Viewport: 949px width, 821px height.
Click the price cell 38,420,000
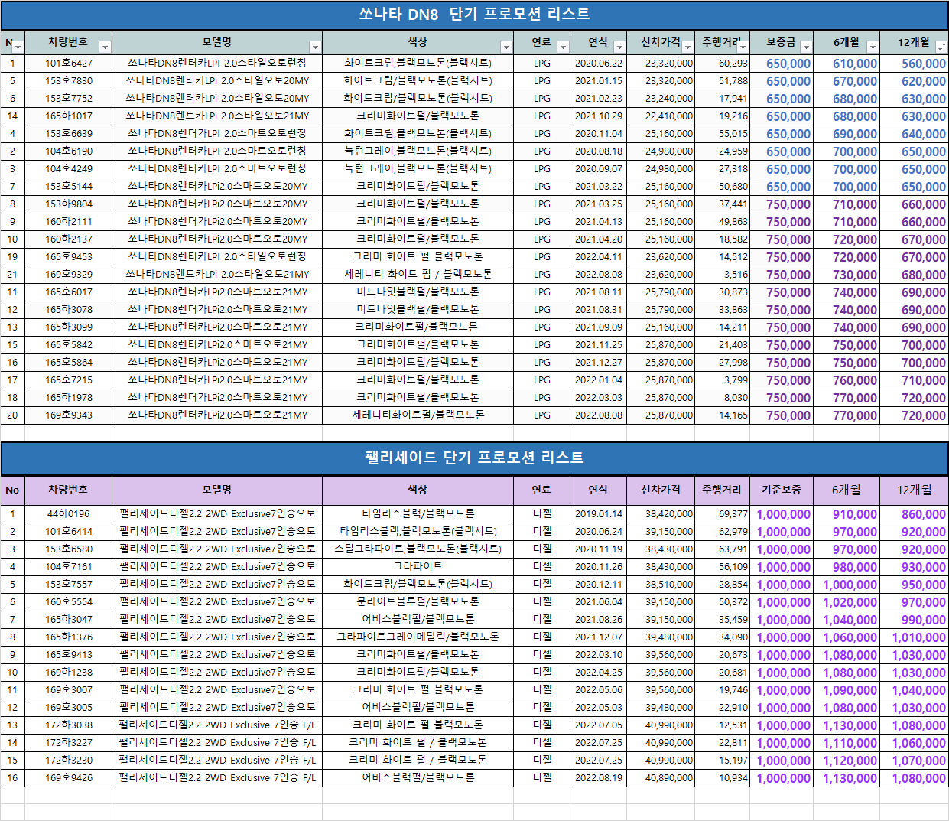(x=661, y=514)
